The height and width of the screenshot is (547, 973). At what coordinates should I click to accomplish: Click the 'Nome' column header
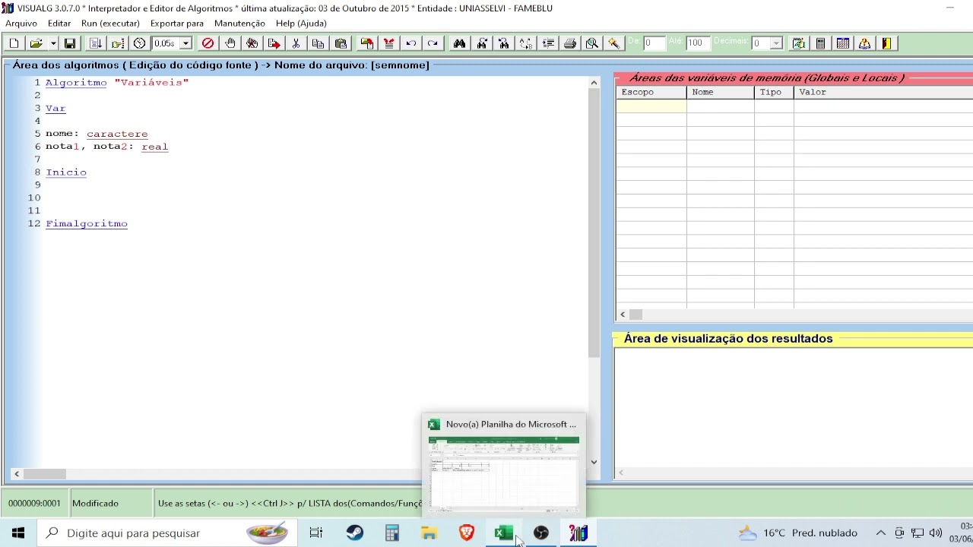pos(721,92)
